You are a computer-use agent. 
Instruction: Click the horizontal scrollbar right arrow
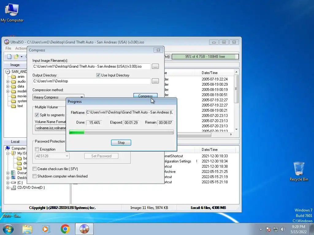pyautogui.click(x=231, y=135)
